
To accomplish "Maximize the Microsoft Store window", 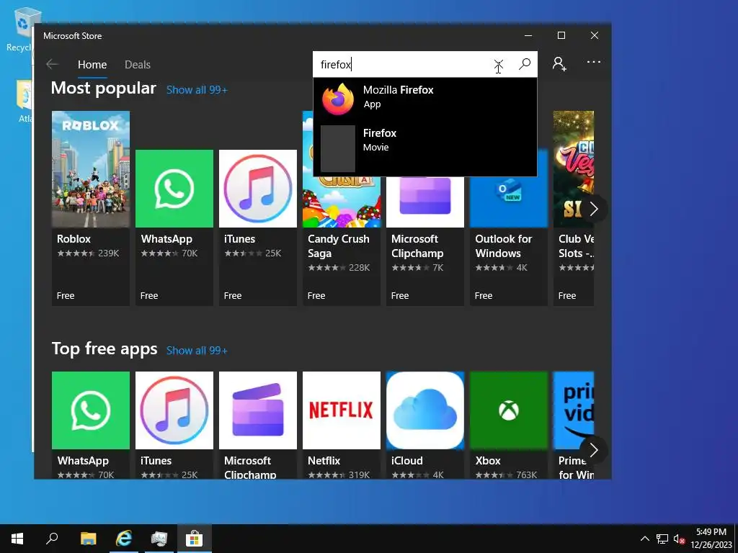I will click(561, 36).
